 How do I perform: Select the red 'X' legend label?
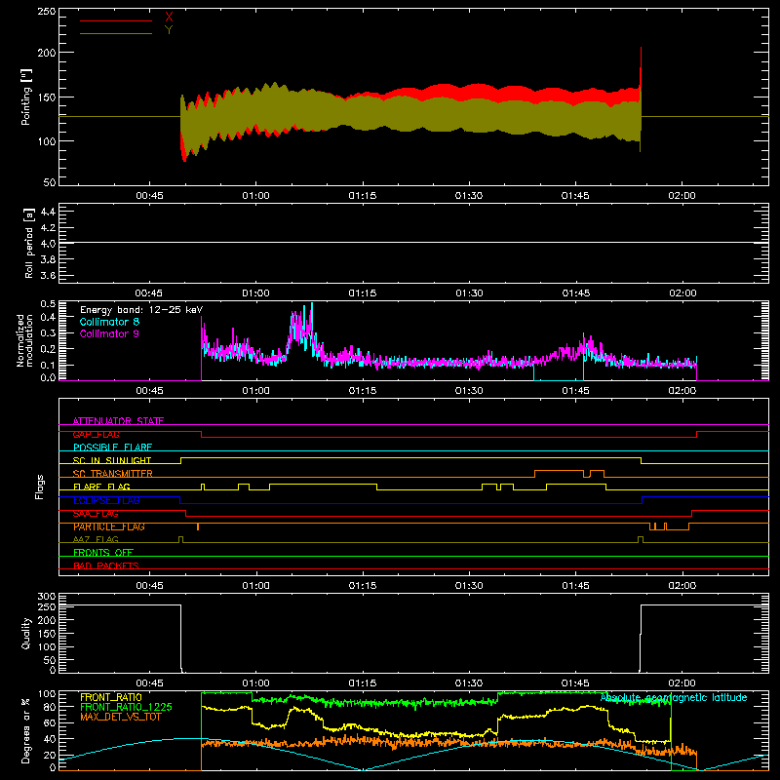169,18
